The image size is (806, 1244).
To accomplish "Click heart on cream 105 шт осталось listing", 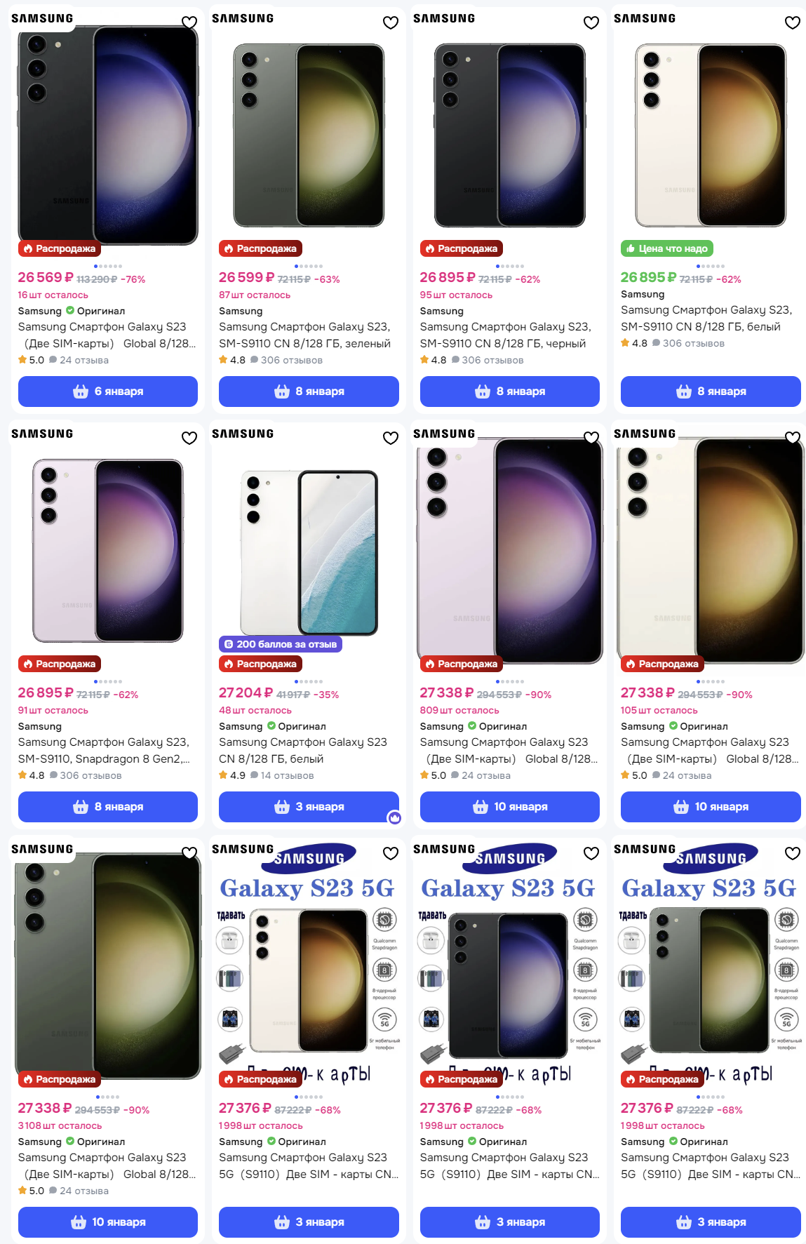I will 793,438.
